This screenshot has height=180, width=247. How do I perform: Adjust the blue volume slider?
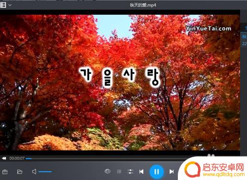point(45,172)
